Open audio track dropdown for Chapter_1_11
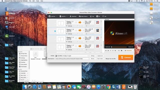 click(x=70, y=42)
